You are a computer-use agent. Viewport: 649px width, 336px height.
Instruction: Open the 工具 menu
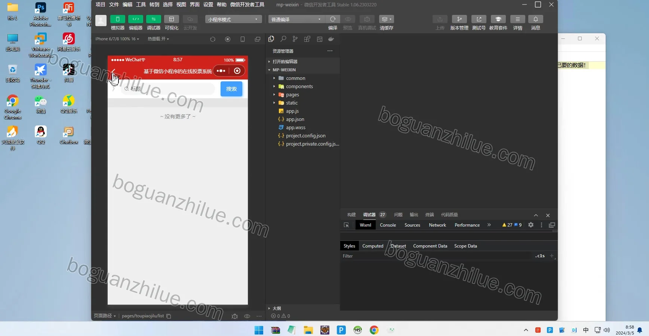141,4
